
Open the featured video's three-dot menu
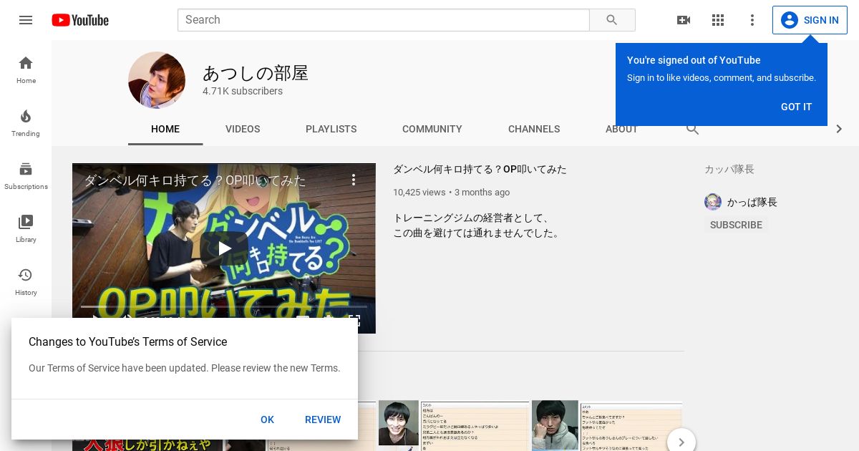[354, 180]
